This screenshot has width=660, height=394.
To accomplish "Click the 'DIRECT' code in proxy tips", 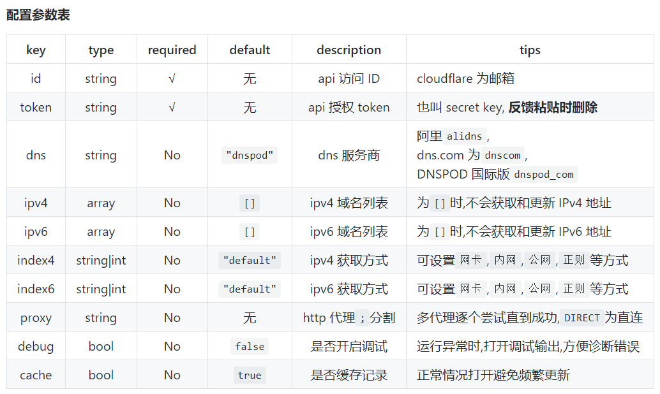I will pyautogui.click(x=581, y=318).
